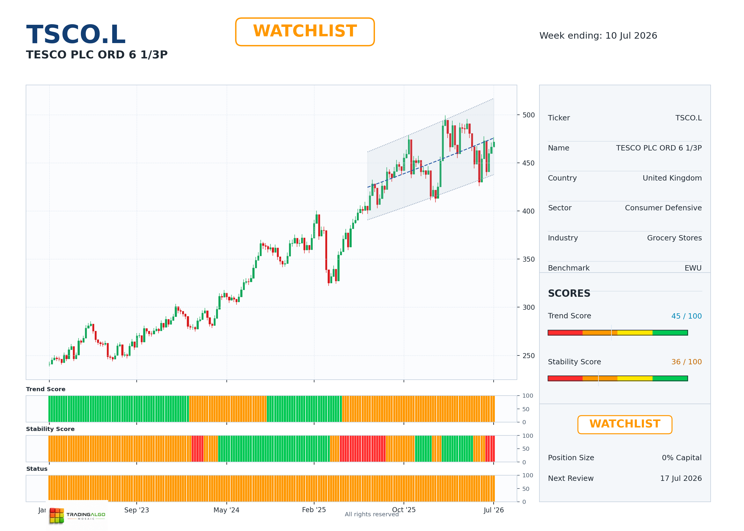The width and height of the screenshot is (744, 531).
Task: Click the 400 price axis label
Action: pyautogui.click(x=528, y=211)
